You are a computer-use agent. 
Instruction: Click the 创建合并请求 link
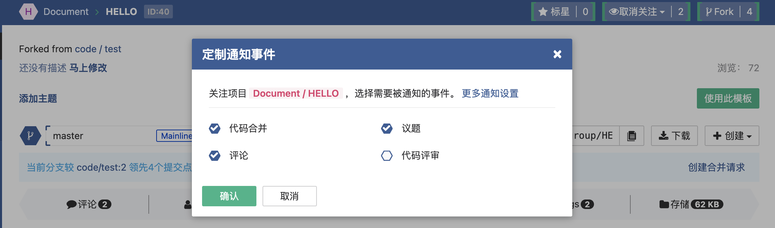pyautogui.click(x=716, y=167)
